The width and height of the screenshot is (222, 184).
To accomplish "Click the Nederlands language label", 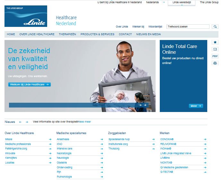I will pyautogui.click(x=152, y=2).
